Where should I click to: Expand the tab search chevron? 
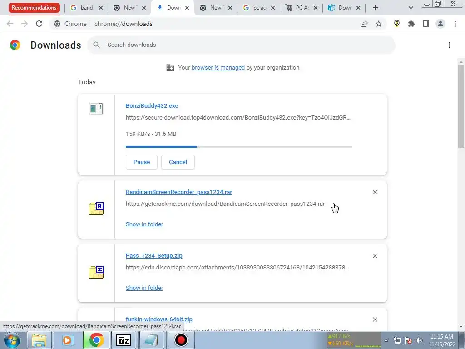click(411, 8)
